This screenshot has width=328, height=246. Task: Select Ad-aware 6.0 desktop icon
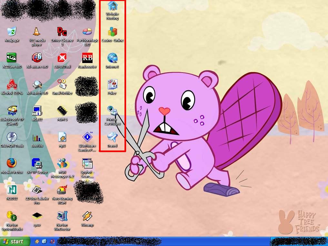(x=37, y=58)
